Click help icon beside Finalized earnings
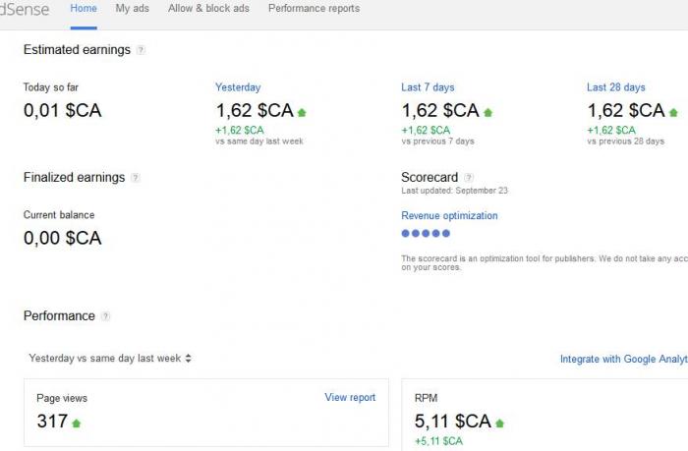 coord(136,178)
